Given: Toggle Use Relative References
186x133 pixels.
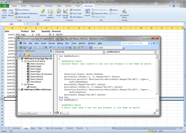Looking at the screenshot, I should point(26,14).
